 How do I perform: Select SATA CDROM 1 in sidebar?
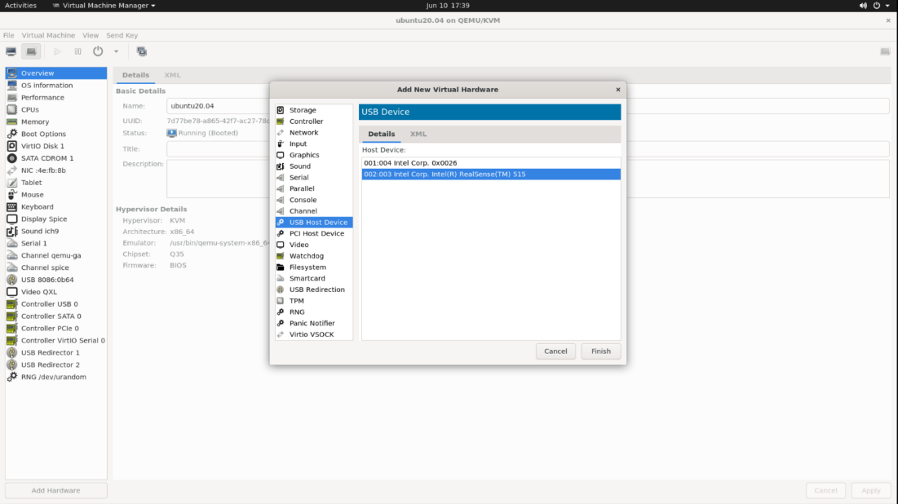(56, 158)
